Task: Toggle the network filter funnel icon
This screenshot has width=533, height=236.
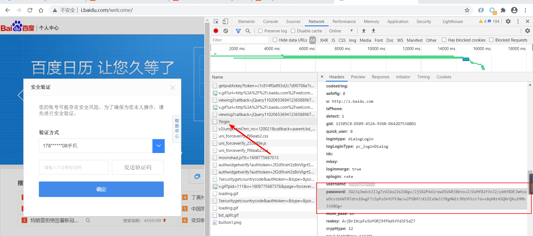Action: (x=238, y=31)
